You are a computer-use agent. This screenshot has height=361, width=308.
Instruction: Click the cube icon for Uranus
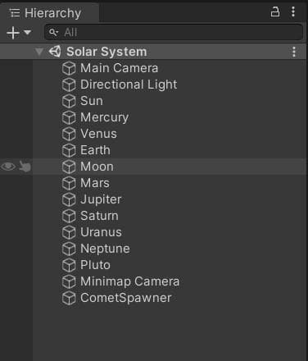point(69,232)
